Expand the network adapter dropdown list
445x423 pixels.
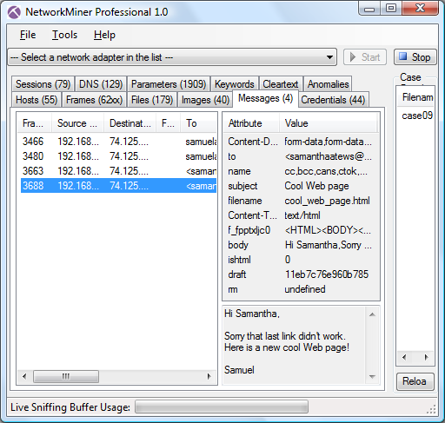pyautogui.click(x=329, y=57)
